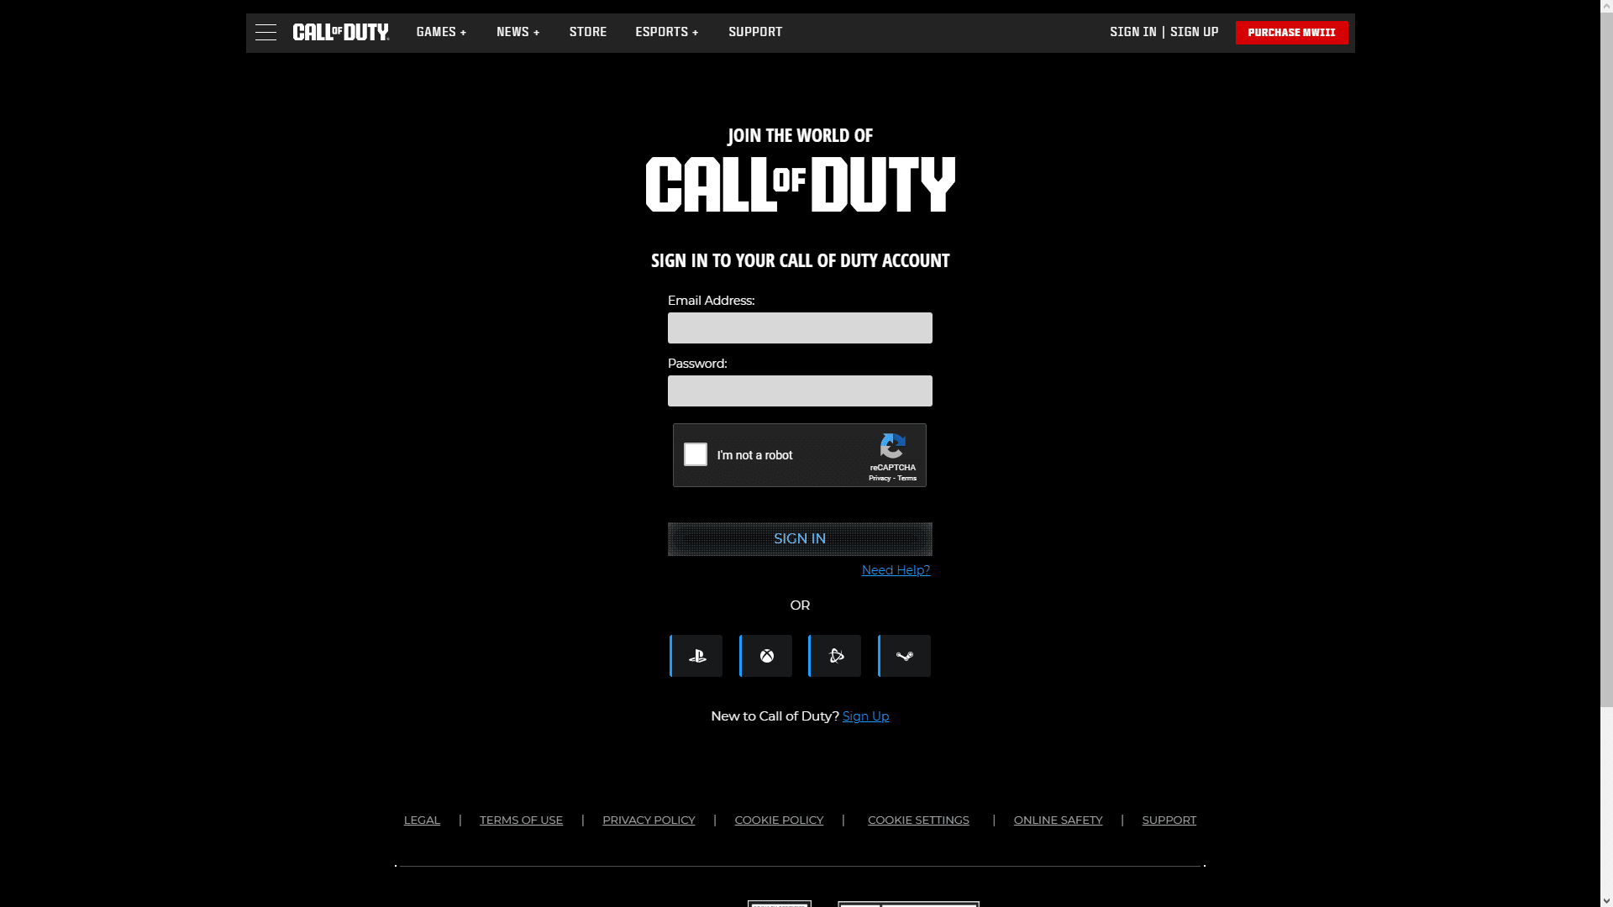Viewport: 1613px width, 907px height.
Task: Click the Email Address input field
Action: coord(799,328)
